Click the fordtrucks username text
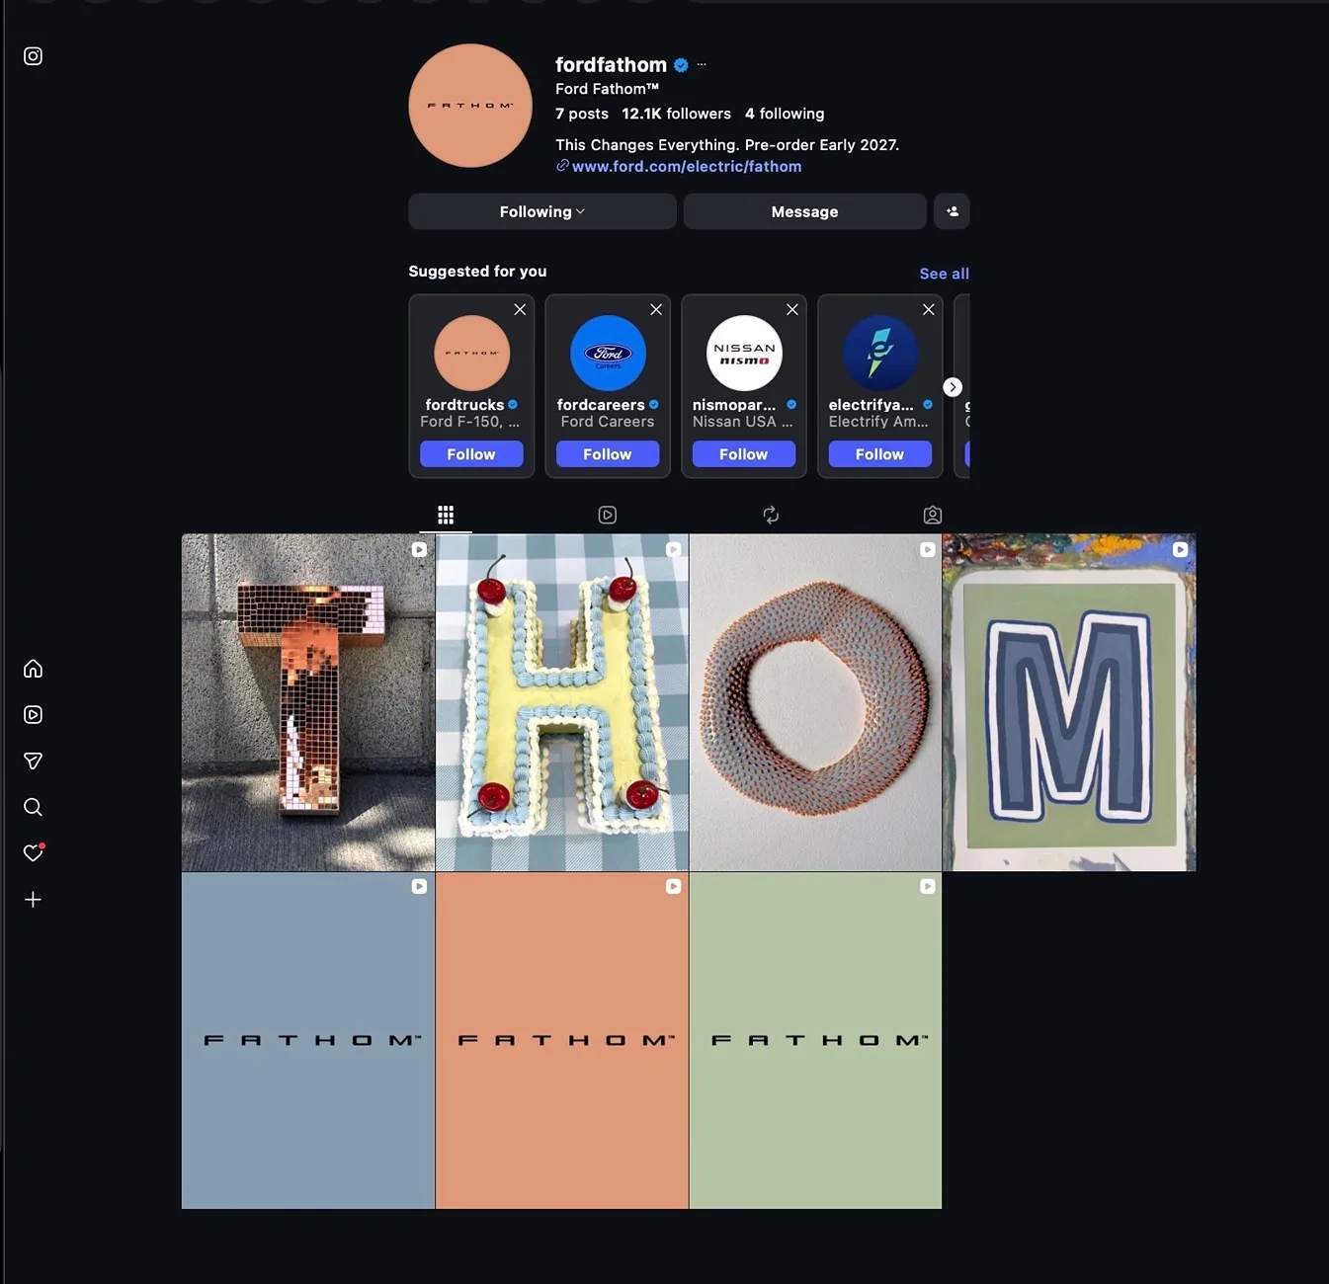Image resolution: width=1329 pixels, height=1284 pixels. pyautogui.click(x=464, y=405)
